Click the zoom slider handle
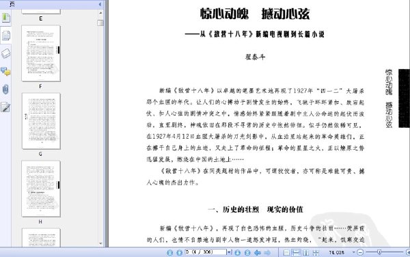 (379, 252)
